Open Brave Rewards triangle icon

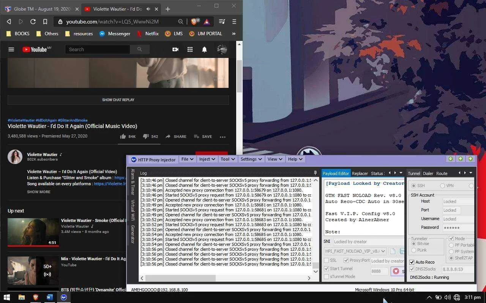pyautogui.click(x=207, y=22)
